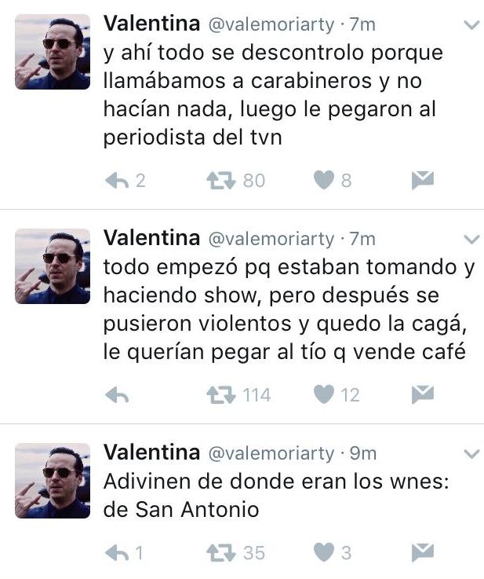Open the tweet text 'Adivinen de donde eran'

pos(276,496)
